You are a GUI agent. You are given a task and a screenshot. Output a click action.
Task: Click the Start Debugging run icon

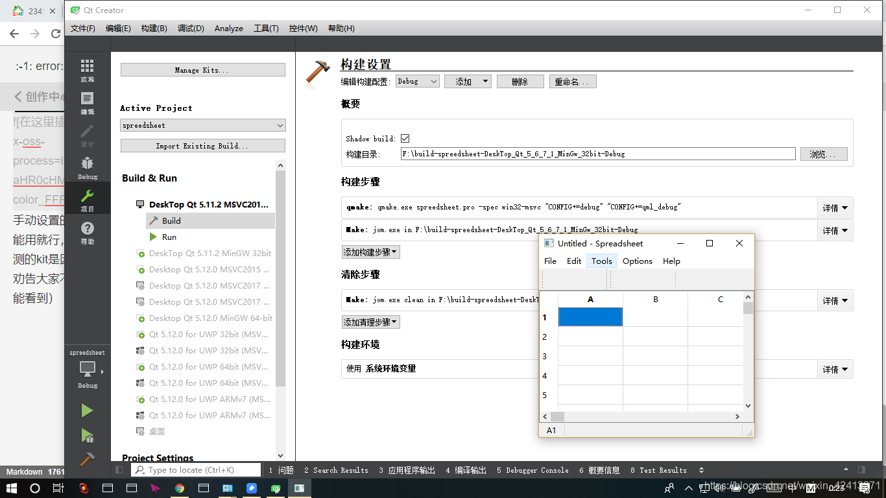click(x=87, y=435)
